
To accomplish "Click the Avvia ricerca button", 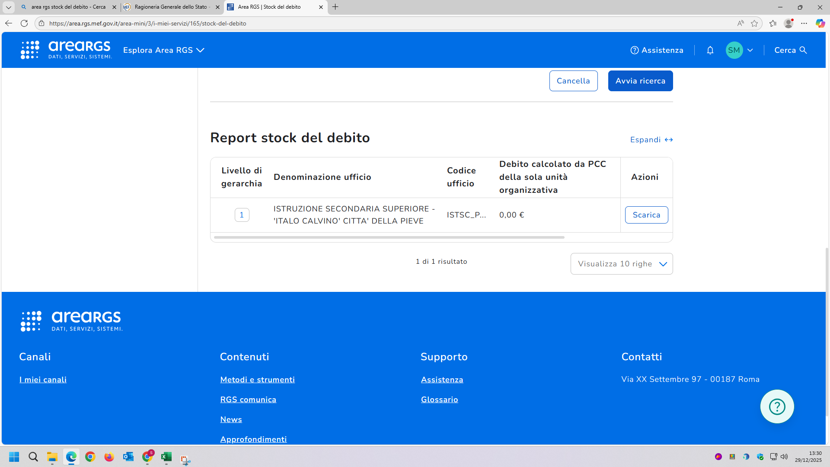I will [640, 81].
